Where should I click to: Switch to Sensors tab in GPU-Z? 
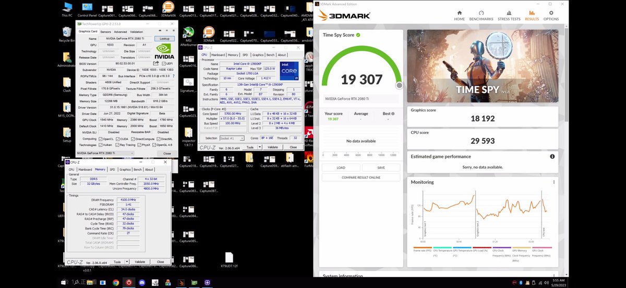click(x=106, y=32)
